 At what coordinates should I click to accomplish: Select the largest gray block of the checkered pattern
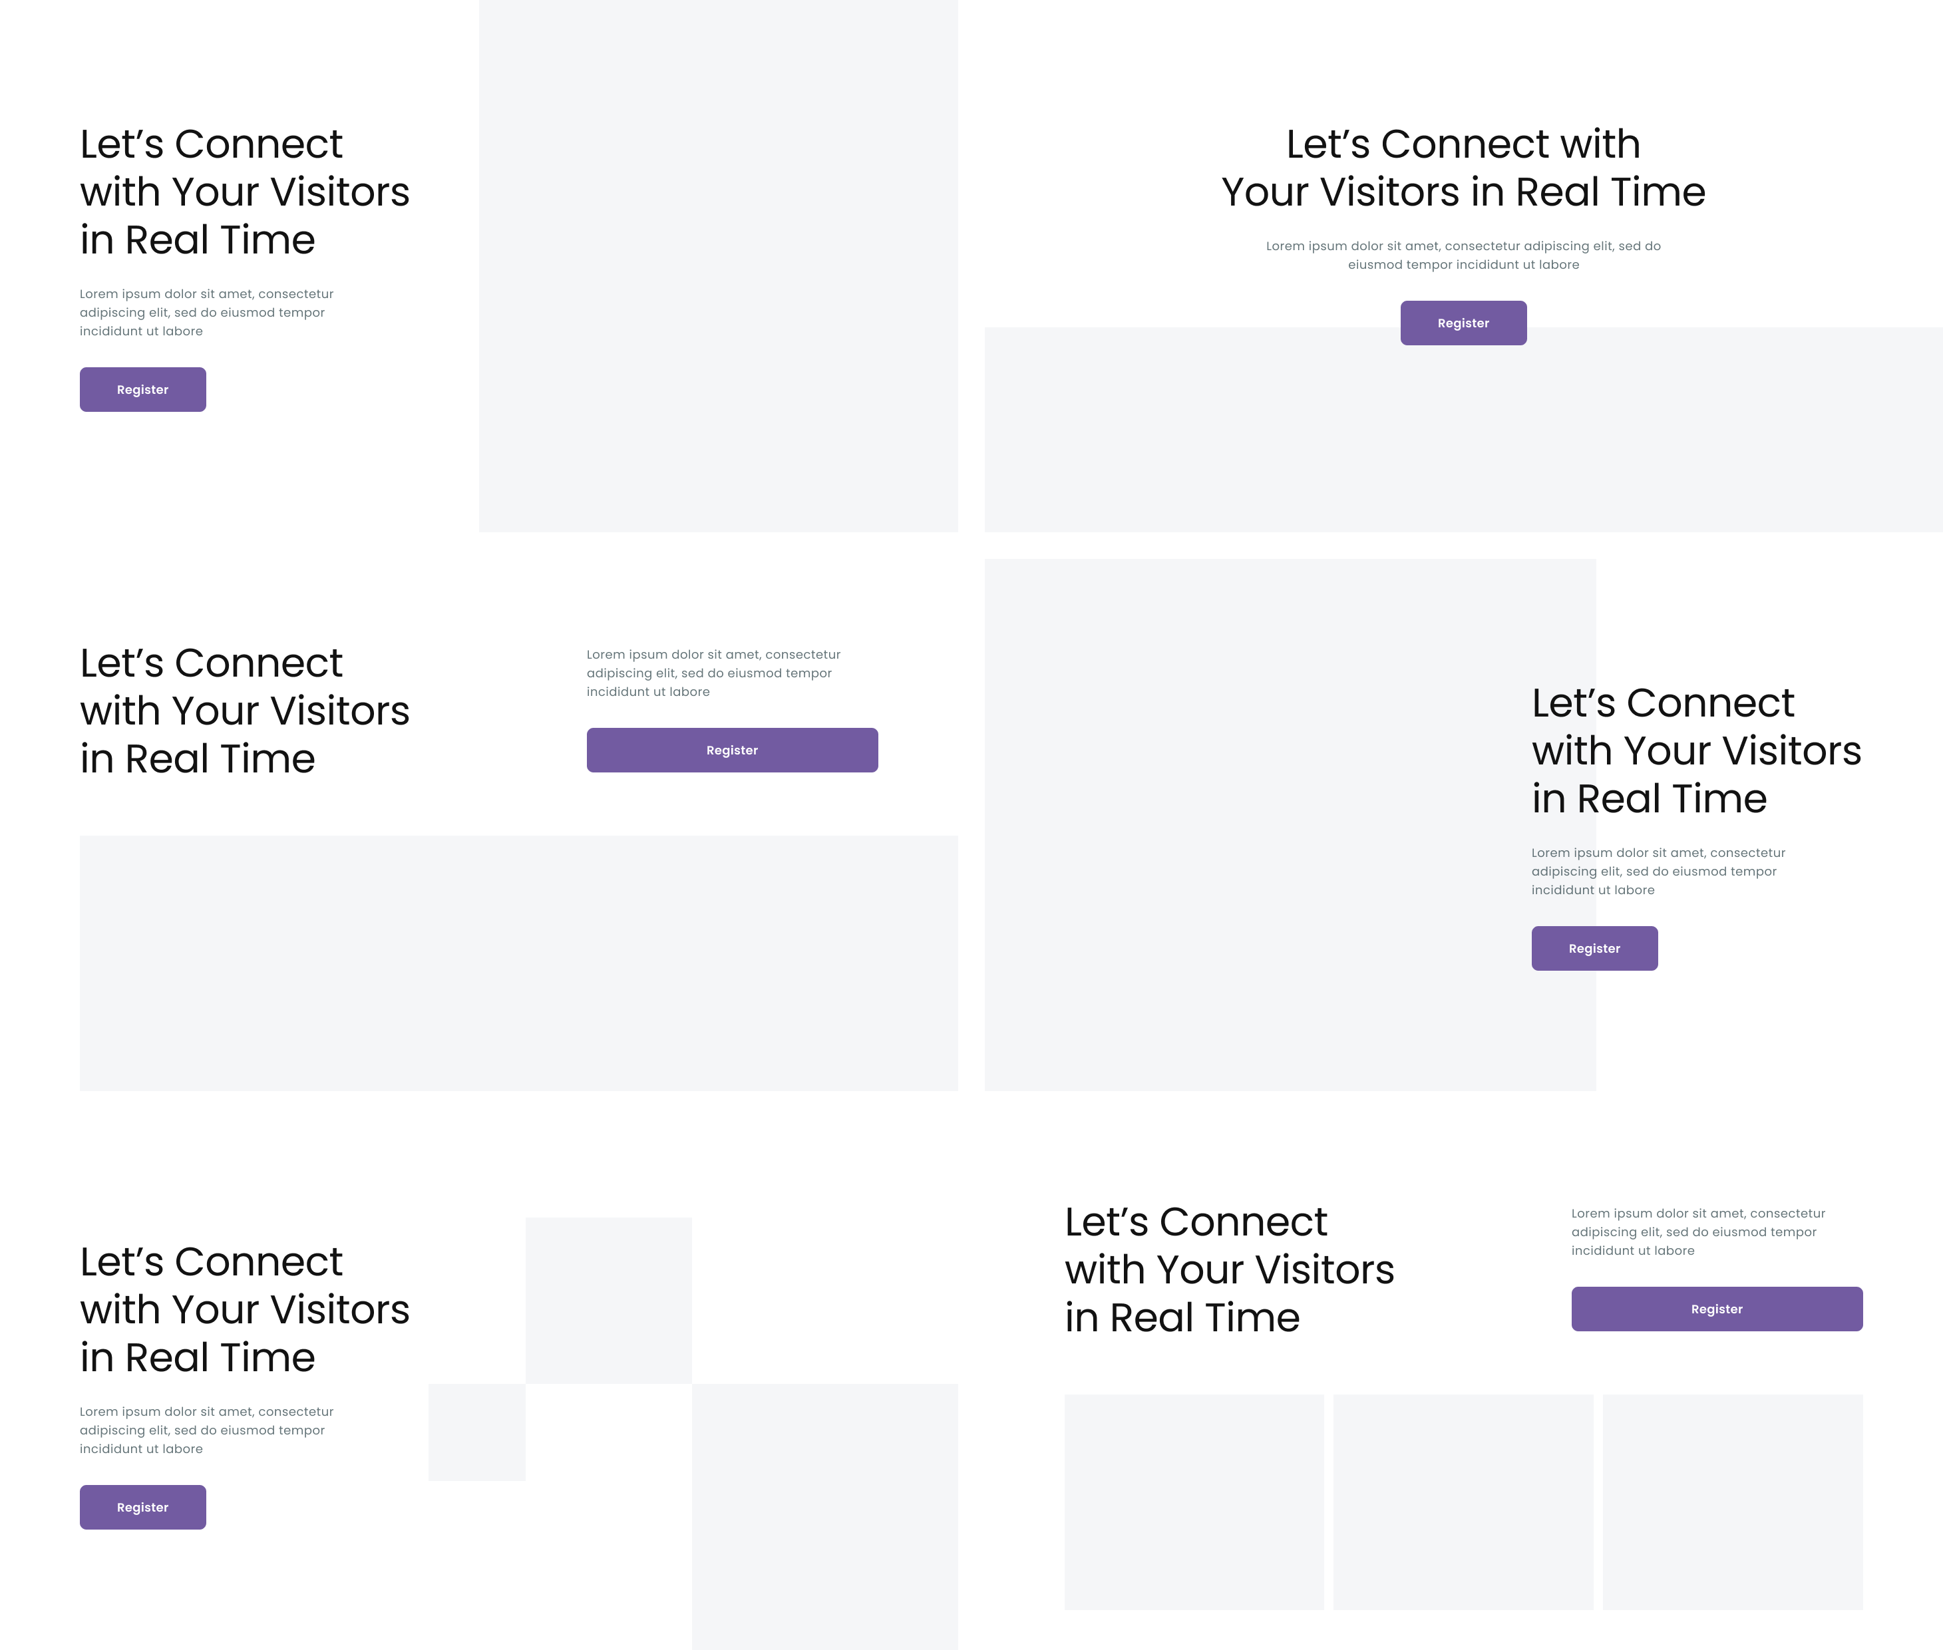coord(824,1516)
